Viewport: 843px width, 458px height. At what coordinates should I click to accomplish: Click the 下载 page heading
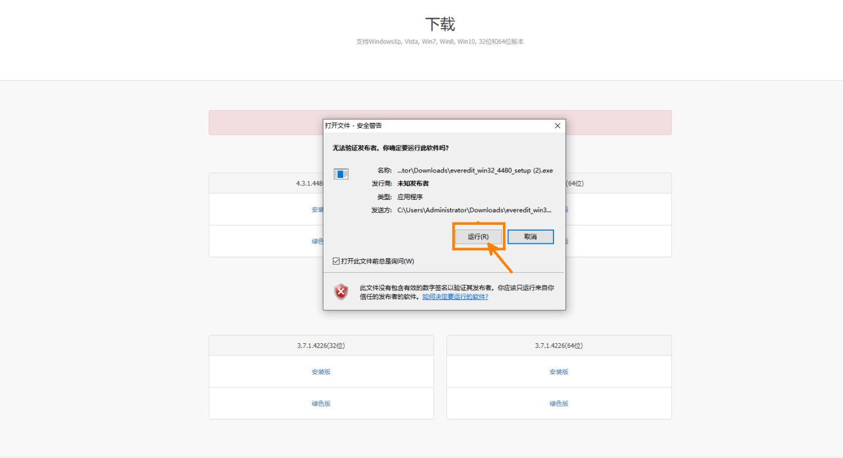(441, 24)
